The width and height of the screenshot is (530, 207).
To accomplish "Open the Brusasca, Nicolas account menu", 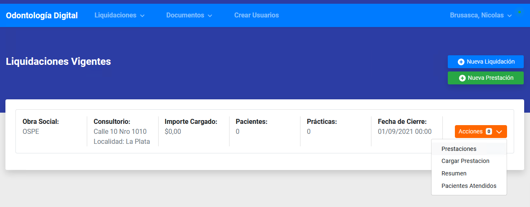I will (476, 15).
